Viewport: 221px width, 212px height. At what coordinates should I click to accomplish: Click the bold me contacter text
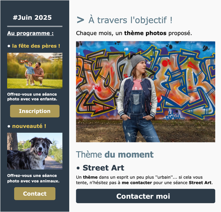[x=137, y=183]
